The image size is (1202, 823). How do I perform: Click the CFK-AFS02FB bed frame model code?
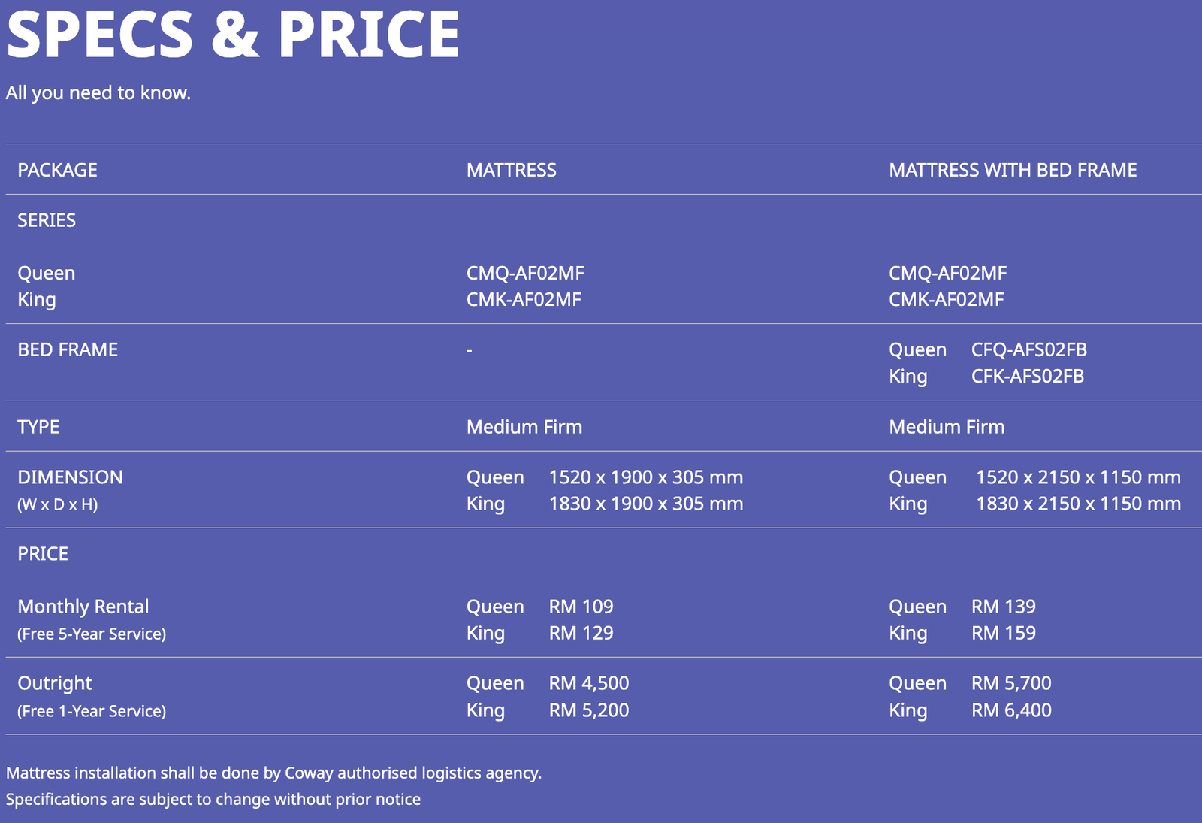pos(1027,376)
